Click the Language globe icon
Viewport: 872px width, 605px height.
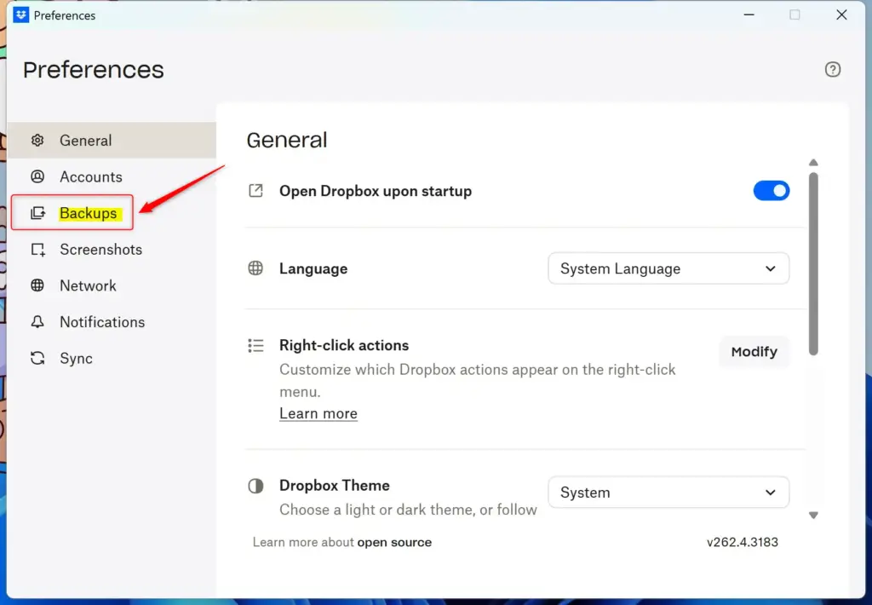coord(255,268)
